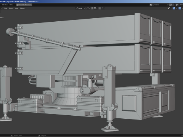Open the scene browse dropdown icon
Image resolution: width=183 pixels, height=137 pixels.
pyautogui.click(x=151, y=5)
